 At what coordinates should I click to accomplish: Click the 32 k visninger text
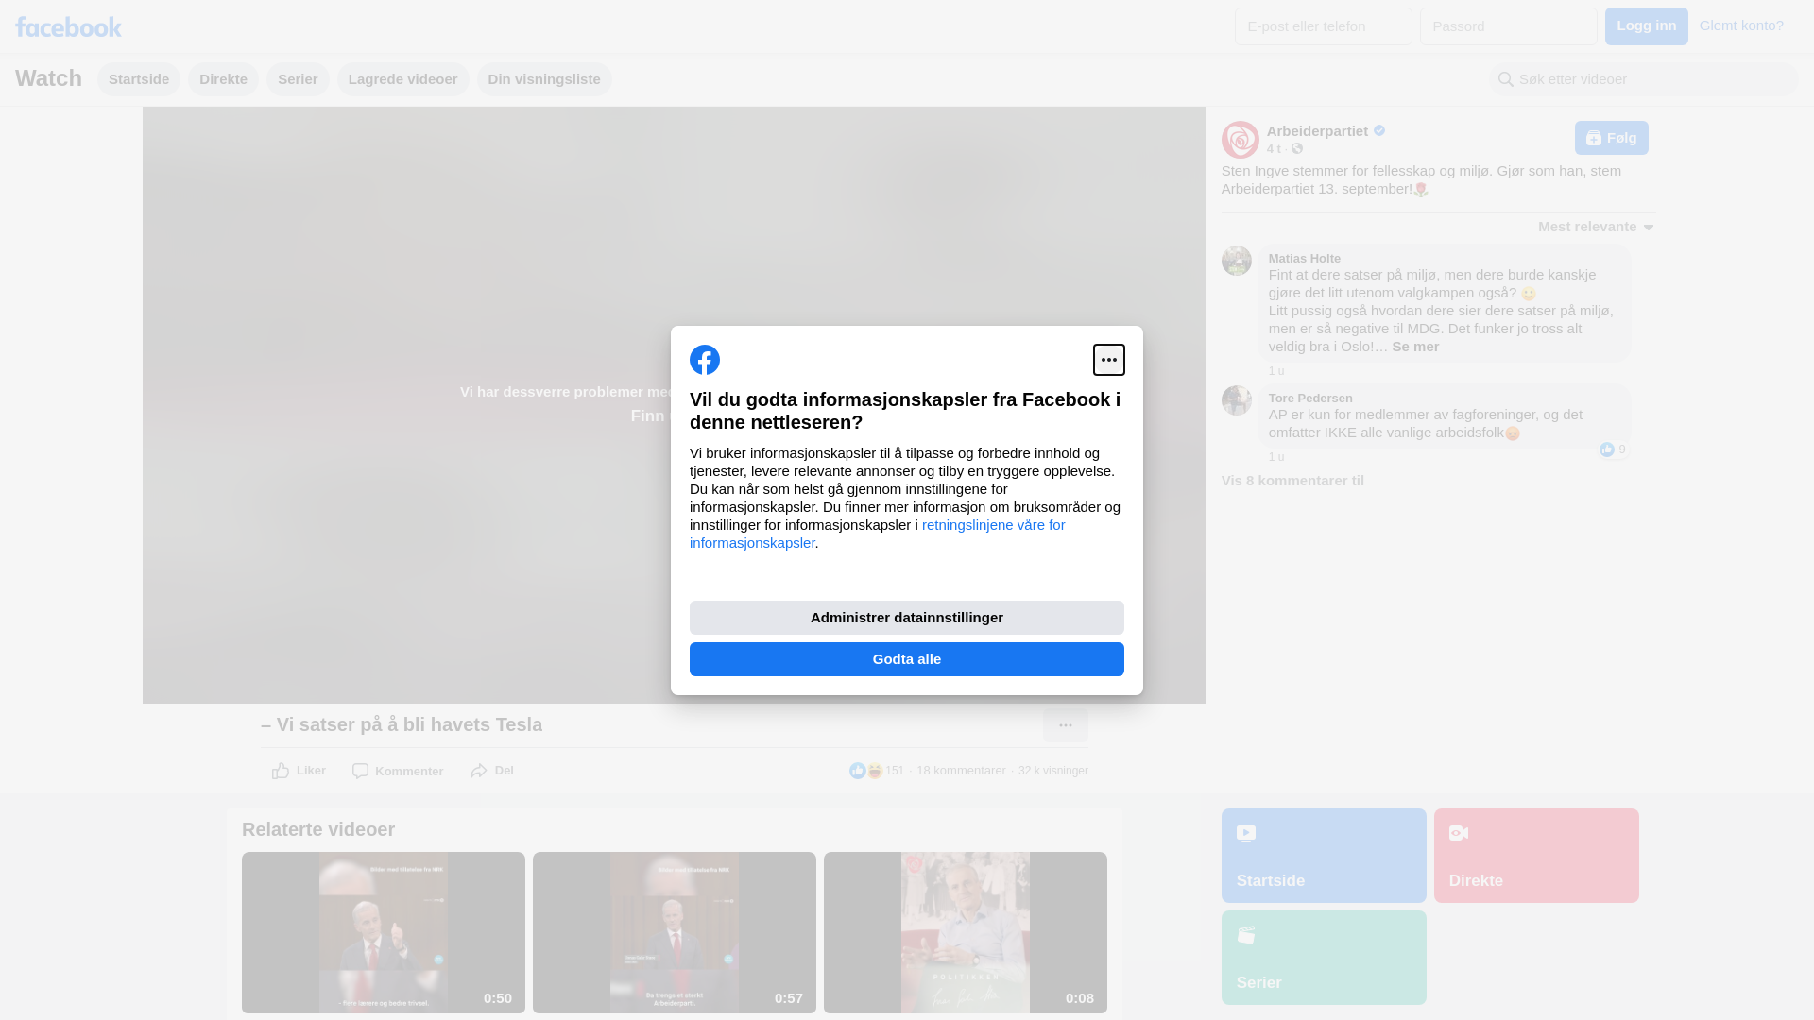(x=1053, y=771)
